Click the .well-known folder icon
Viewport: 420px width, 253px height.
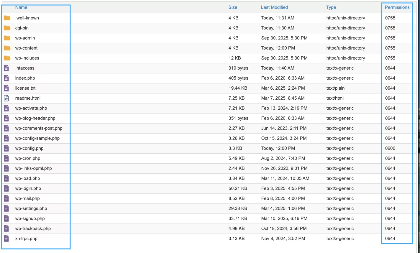(x=7, y=18)
